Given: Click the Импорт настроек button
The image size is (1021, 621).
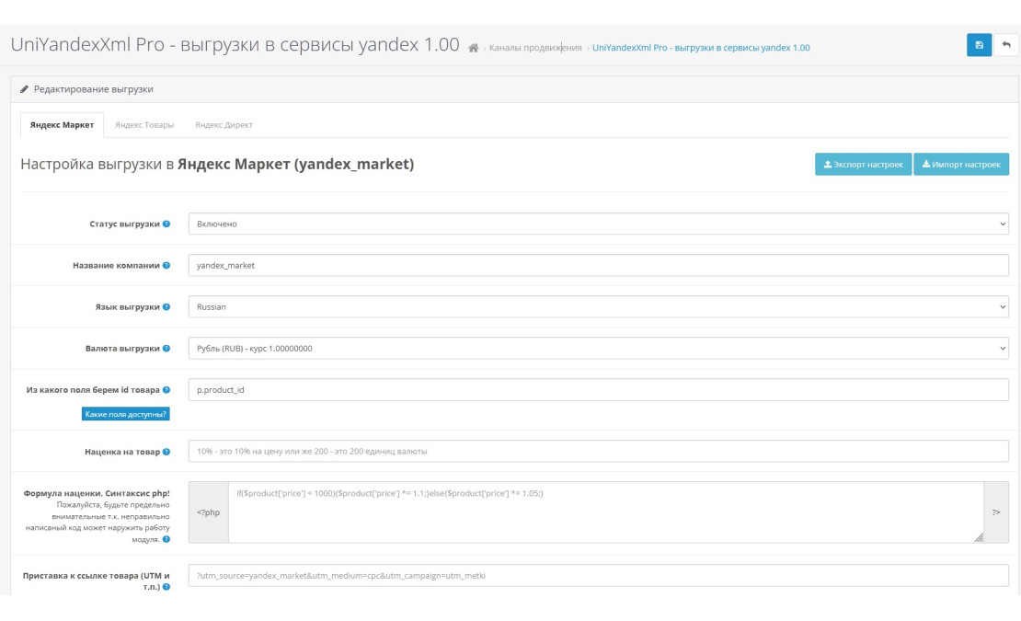Looking at the screenshot, I should (961, 164).
